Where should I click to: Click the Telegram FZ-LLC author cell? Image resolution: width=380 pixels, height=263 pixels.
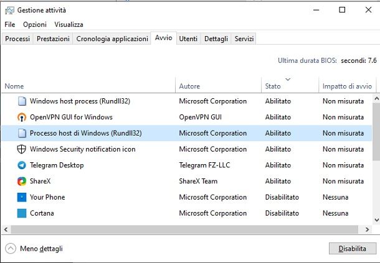pos(204,165)
